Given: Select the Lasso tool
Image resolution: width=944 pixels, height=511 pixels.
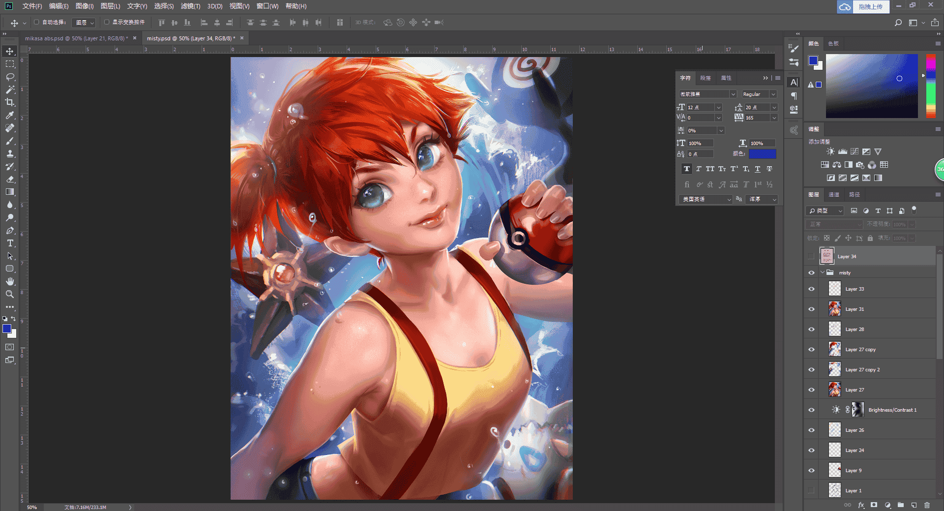Looking at the screenshot, I should [10, 77].
